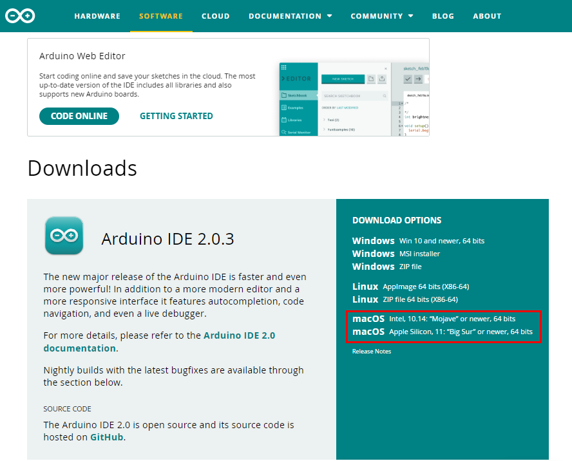This screenshot has width=572, height=461.
Task: Click the Arduino IDE 2.0.3 title
Action: coord(168,239)
